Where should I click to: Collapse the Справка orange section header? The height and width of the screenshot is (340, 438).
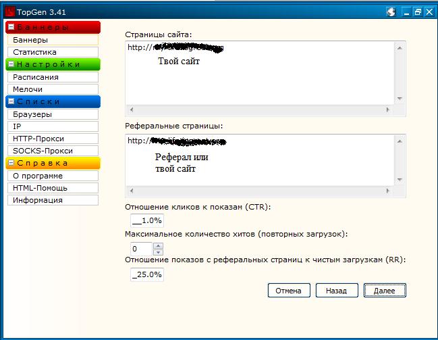[x=11, y=163]
